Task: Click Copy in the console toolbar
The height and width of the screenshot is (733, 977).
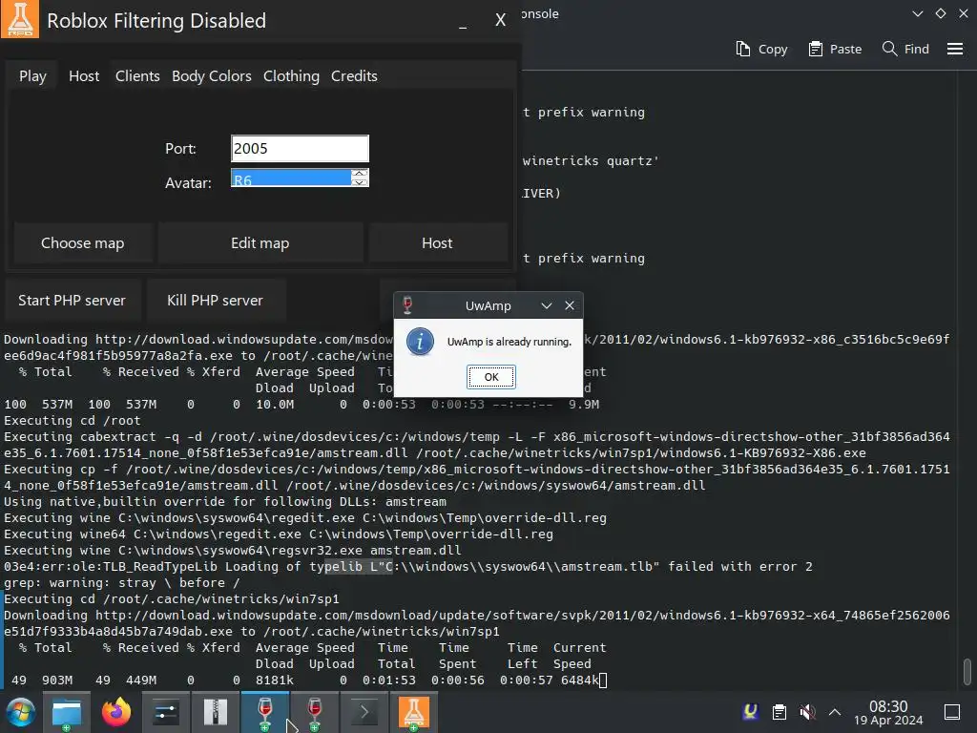Action: pyautogui.click(x=761, y=50)
